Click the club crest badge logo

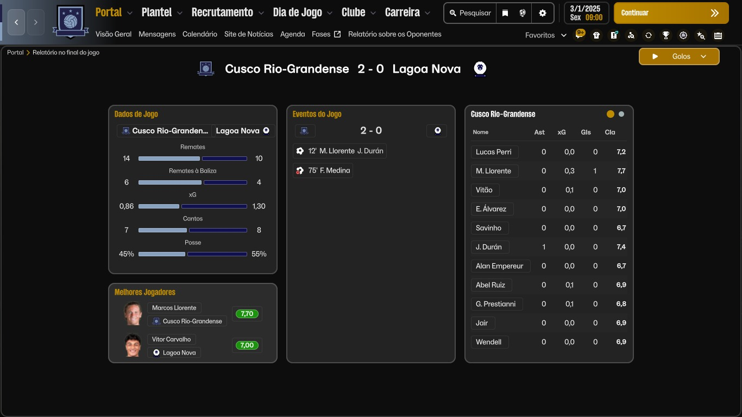coord(71,22)
